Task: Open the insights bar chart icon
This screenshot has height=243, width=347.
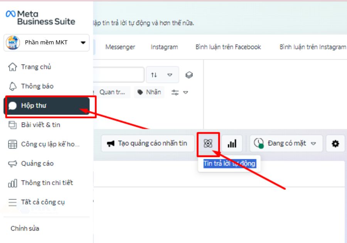Action: click(232, 143)
